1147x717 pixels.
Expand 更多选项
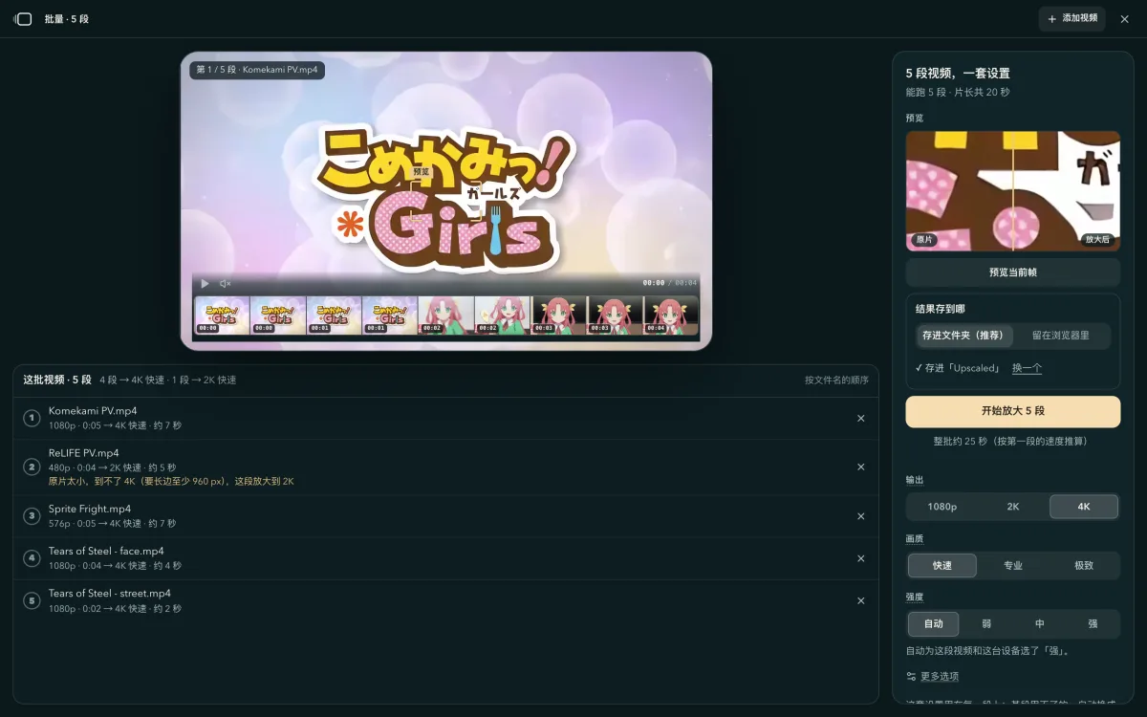tap(933, 677)
